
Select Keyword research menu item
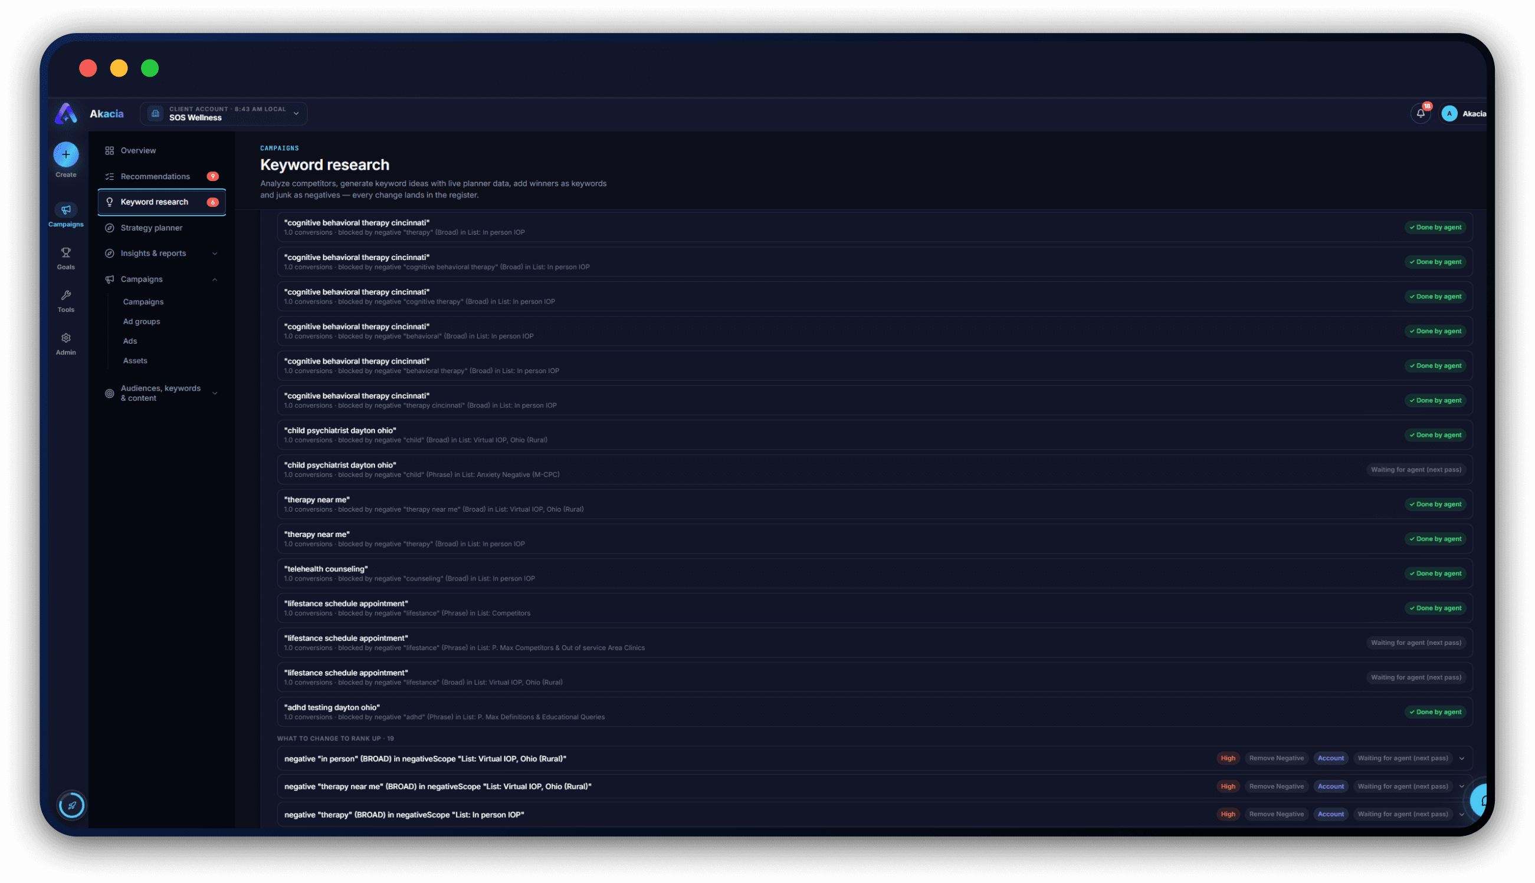coord(161,202)
